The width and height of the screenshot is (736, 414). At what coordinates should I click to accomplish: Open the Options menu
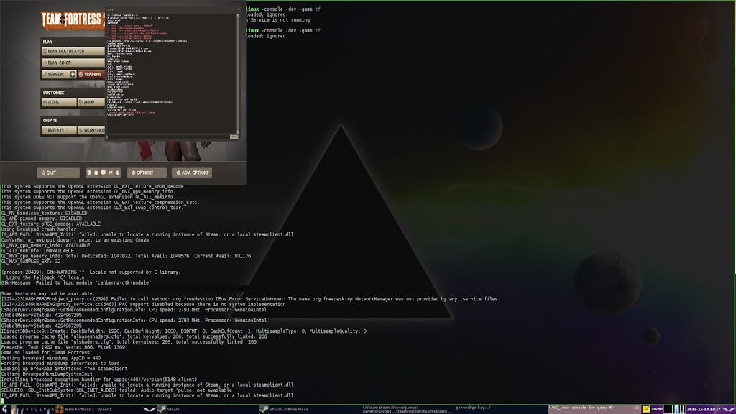pyautogui.click(x=147, y=172)
